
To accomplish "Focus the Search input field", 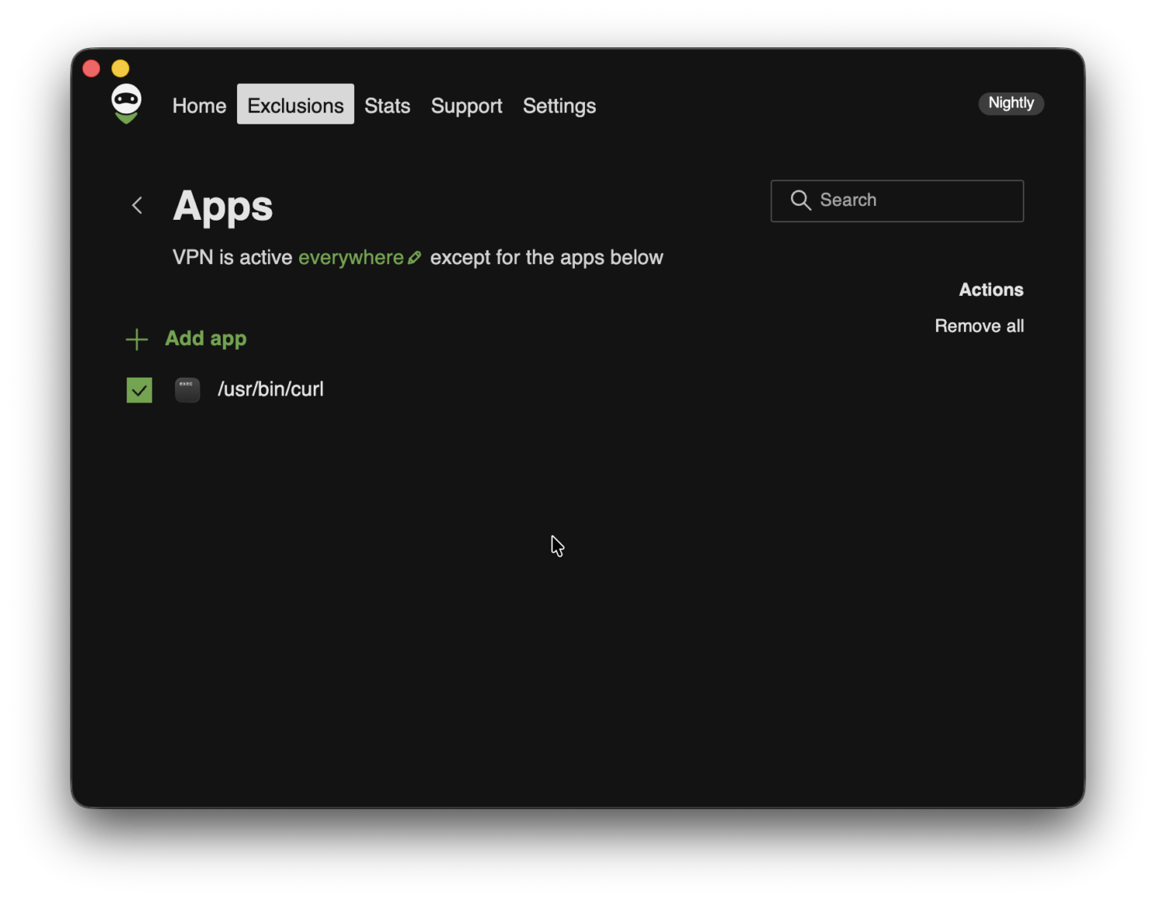I will click(x=897, y=200).
